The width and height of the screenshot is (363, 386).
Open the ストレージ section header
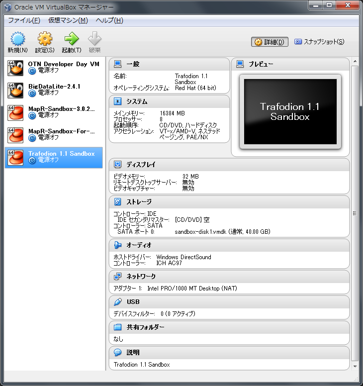(x=229, y=202)
